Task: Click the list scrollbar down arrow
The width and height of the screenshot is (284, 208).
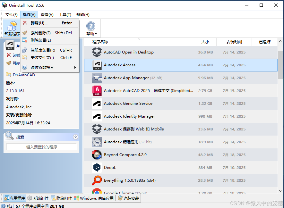Action: pos(280,191)
